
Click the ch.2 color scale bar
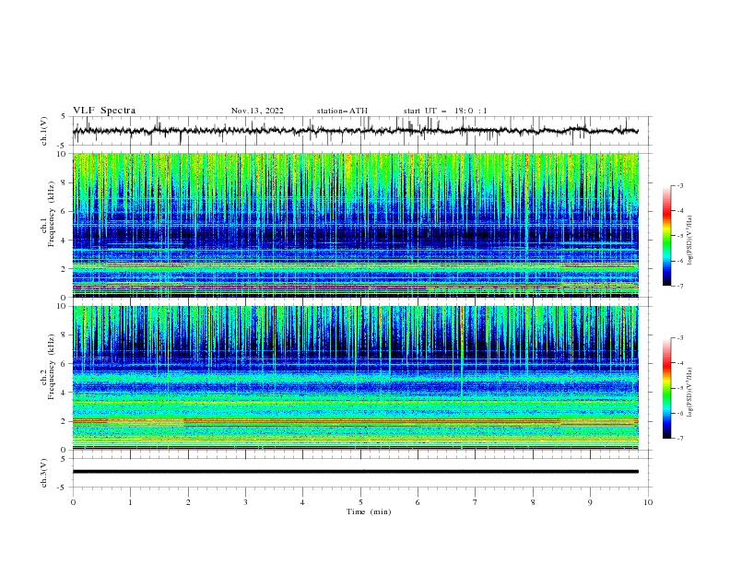point(666,388)
